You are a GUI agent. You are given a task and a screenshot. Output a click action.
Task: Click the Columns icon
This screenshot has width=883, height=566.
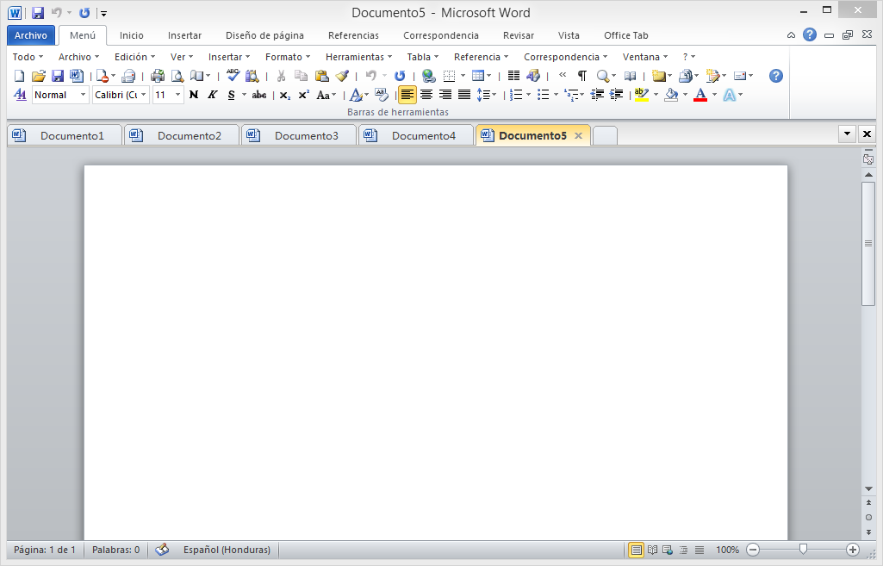[513, 76]
